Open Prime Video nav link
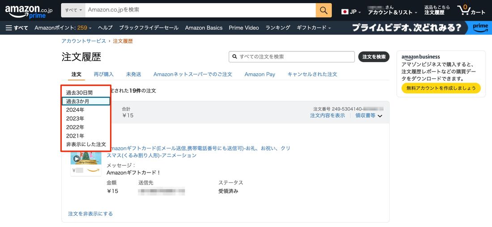The height and width of the screenshot is (227, 492). [244, 28]
